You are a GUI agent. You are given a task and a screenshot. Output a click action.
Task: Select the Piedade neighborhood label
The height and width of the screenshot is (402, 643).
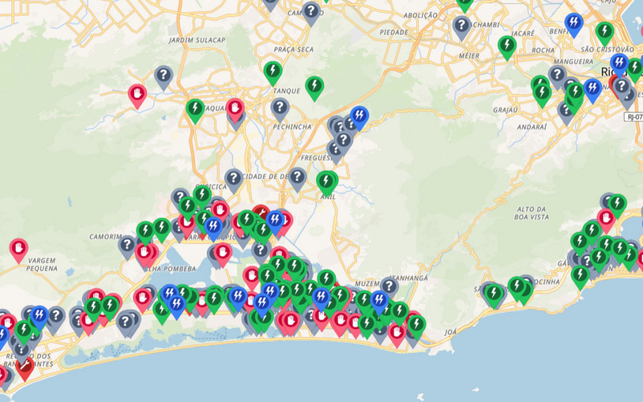[x=394, y=32]
